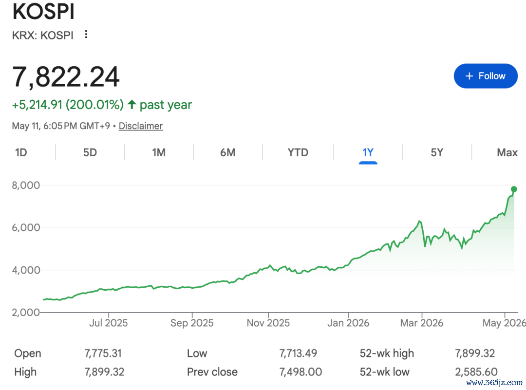This screenshot has height=390, width=526.
Task: Click the 52-wk high value 7,899.32
Action: click(475, 353)
